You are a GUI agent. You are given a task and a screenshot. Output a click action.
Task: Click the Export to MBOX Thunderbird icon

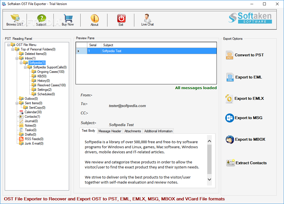[230, 140]
